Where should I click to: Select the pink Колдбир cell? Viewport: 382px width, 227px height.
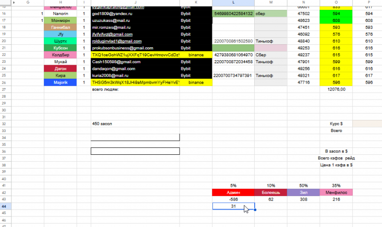60,55
